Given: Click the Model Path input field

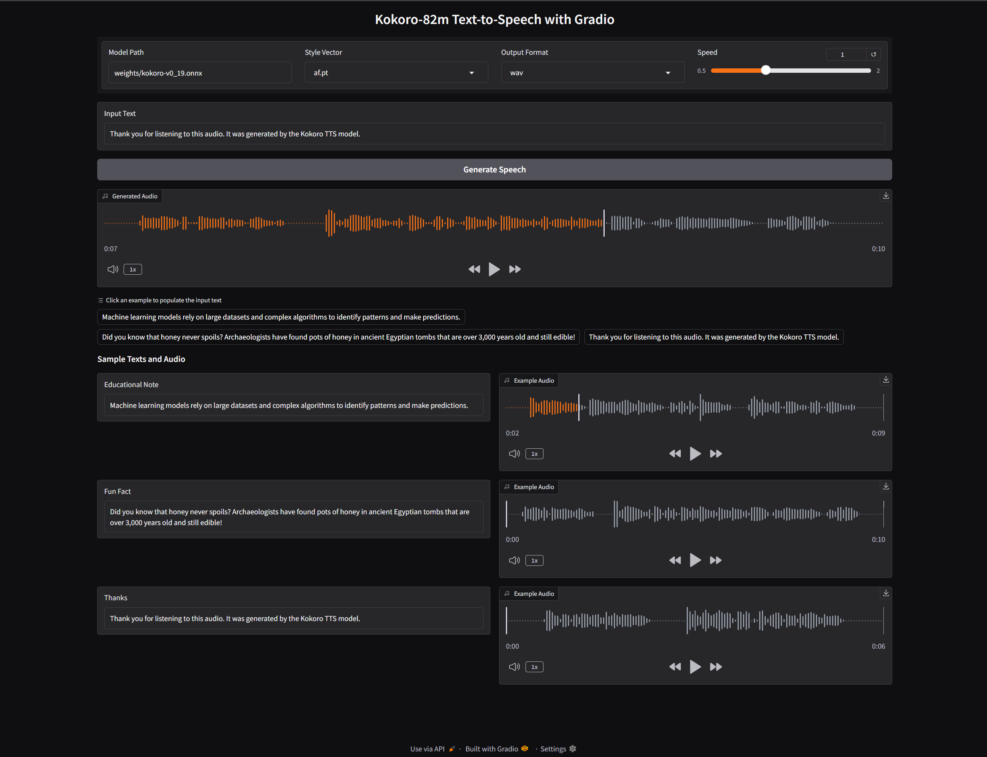Looking at the screenshot, I should (x=200, y=72).
